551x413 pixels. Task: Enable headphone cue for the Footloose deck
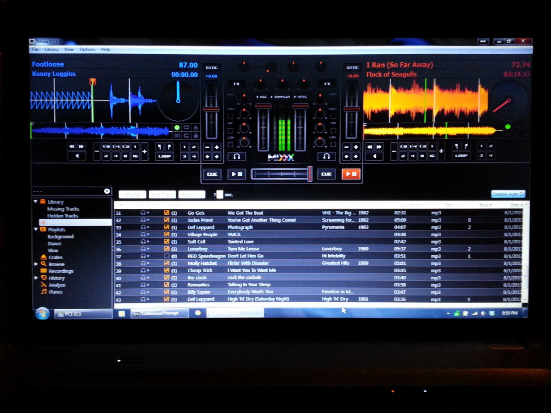[236, 156]
